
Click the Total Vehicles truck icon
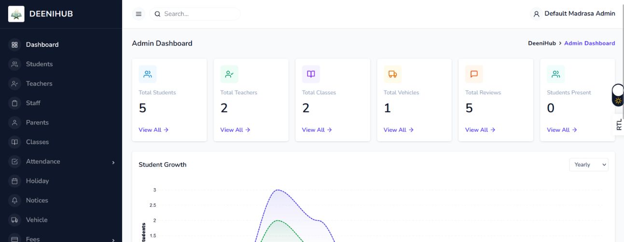(392, 74)
